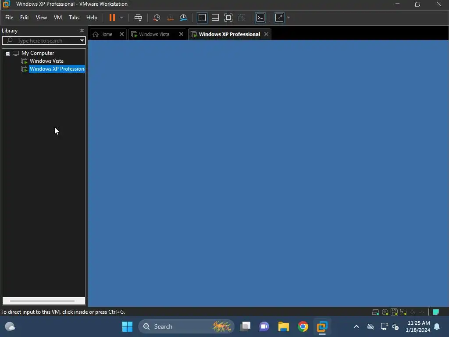The width and height of the screenshot is (449, 337).
Task: Take a snapshot of this virtual machine
Action: pos(157,18)
